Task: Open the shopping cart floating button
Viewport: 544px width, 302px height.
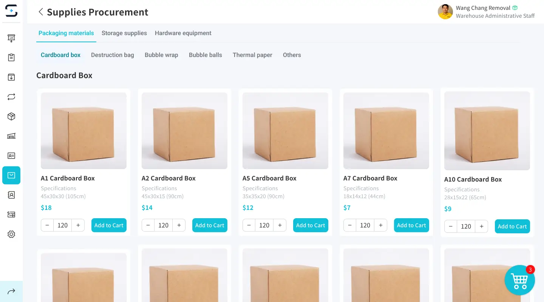Action: pyautogui.click(x=519, y=280)
